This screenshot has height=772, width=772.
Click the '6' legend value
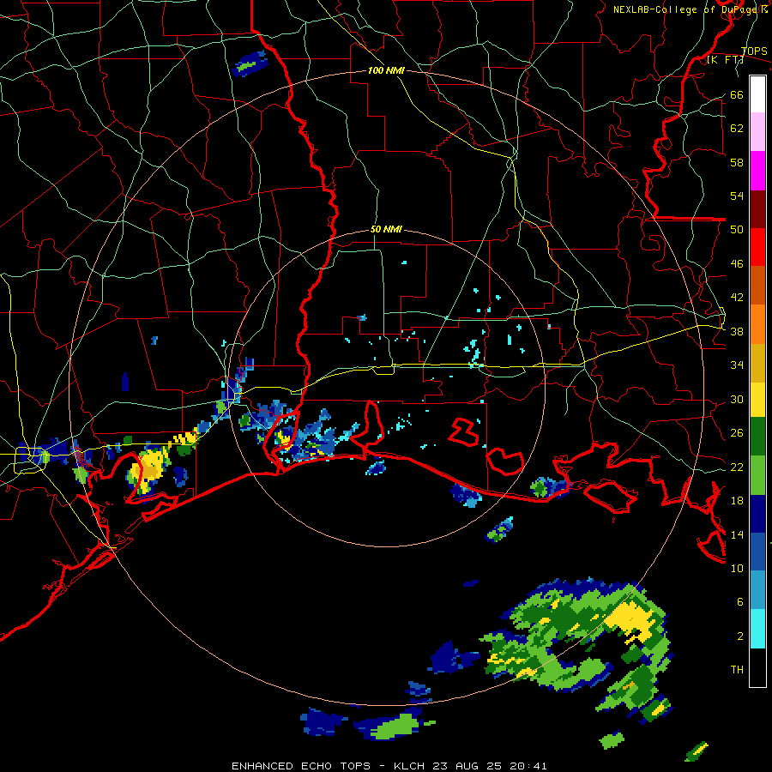[x=740, y=601]
